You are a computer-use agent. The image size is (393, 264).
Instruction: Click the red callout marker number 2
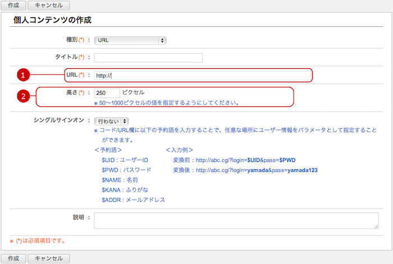point(22,96)
